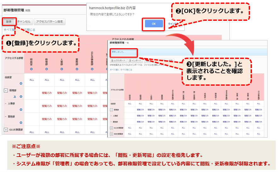The height and width of the screenshot is (172, 278).
Task: Click the down-arrow icon under 業務部 column in edit window
Action: pos(77,69)
